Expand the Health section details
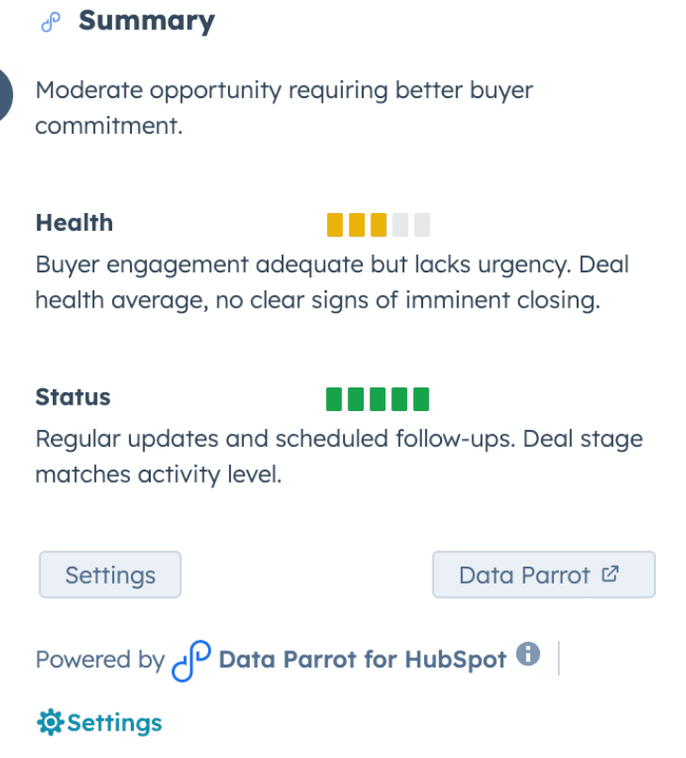686x758 pixels. click(x=73, y=222)
